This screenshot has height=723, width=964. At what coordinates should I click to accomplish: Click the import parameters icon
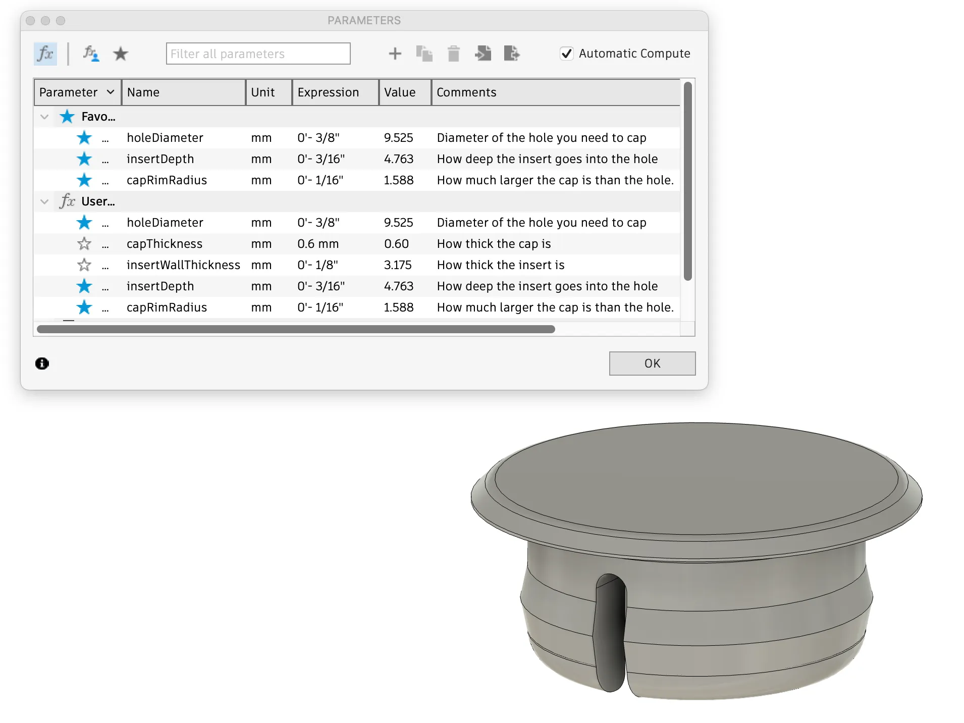[x=483, y=54]
